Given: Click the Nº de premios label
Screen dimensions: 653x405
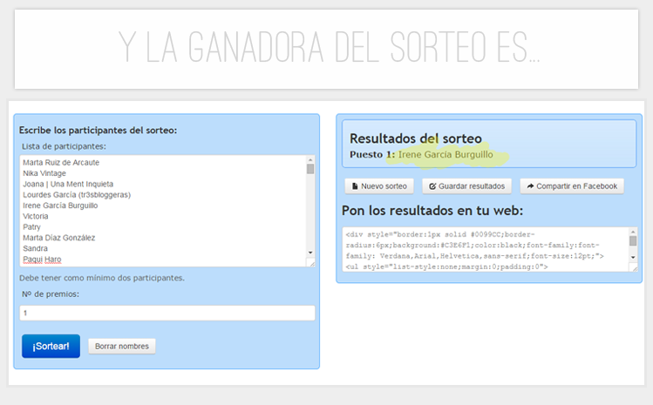Looking at the screenshot, I should pos(51,294).
